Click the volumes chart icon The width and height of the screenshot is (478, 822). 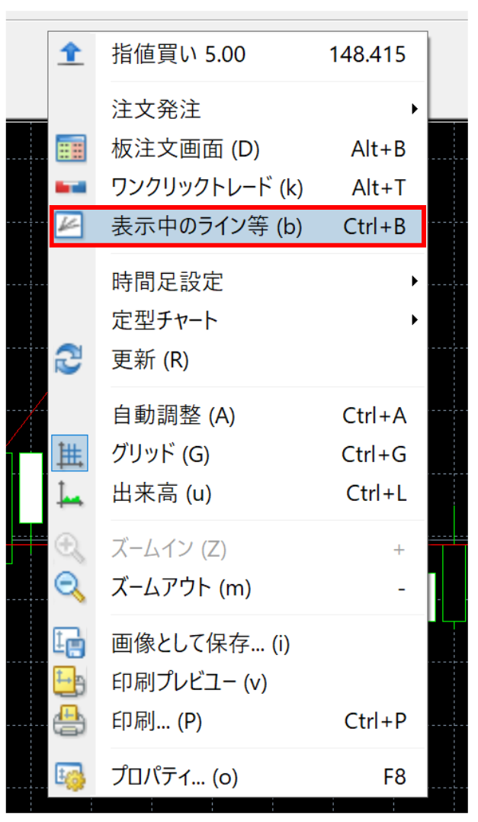(x=70, y=494)
